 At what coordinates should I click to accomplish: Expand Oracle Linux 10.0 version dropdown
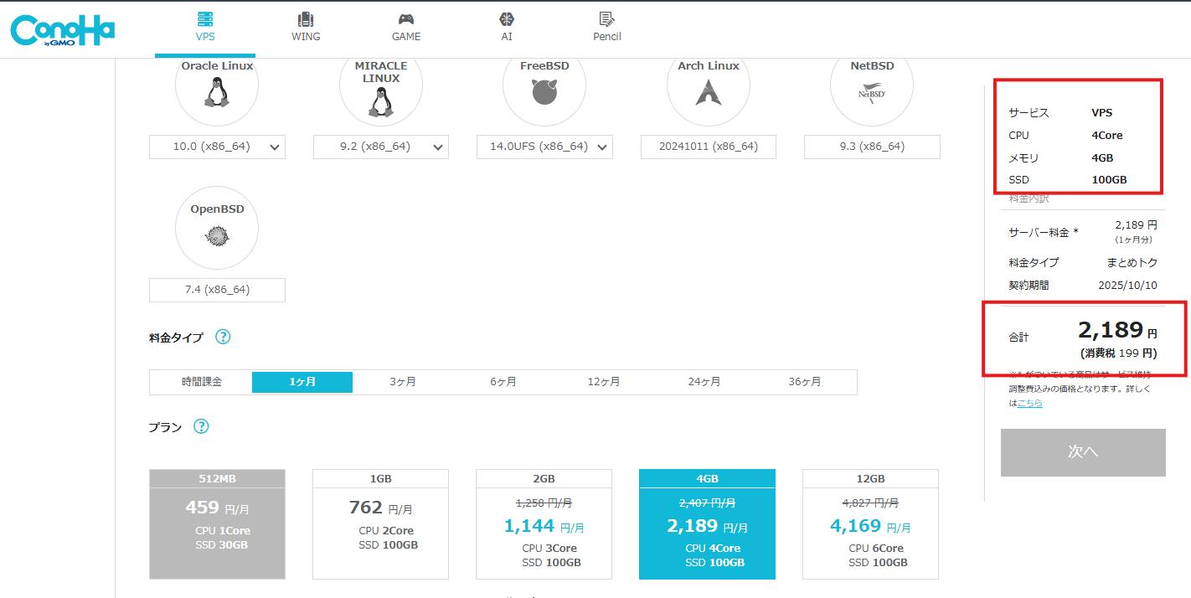(x=217, y=147)
